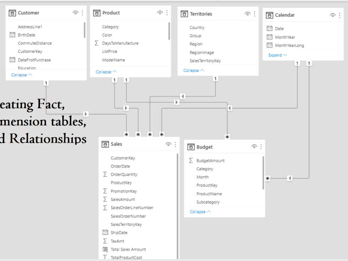The height and width of the screenshot is (261, 348).
Task: Click the Territories table icon in header
Action: pos(184,14)
